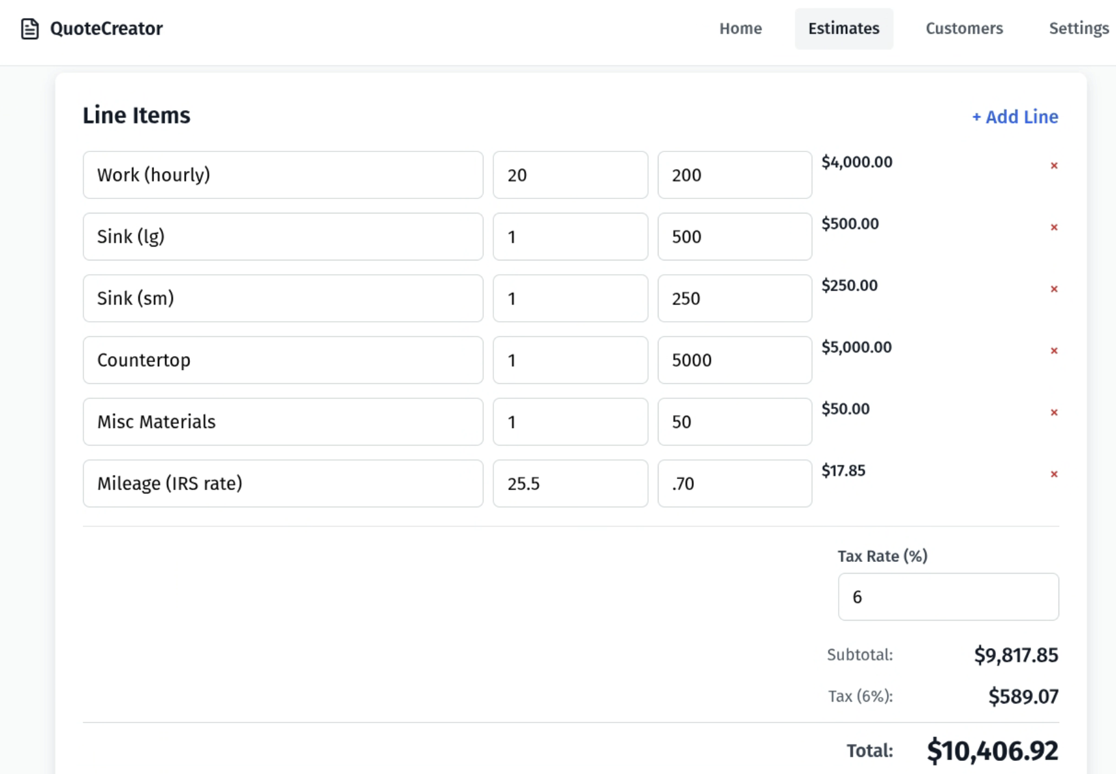Add a new line item
The image size is (1116, 774).
point(1014,117)
